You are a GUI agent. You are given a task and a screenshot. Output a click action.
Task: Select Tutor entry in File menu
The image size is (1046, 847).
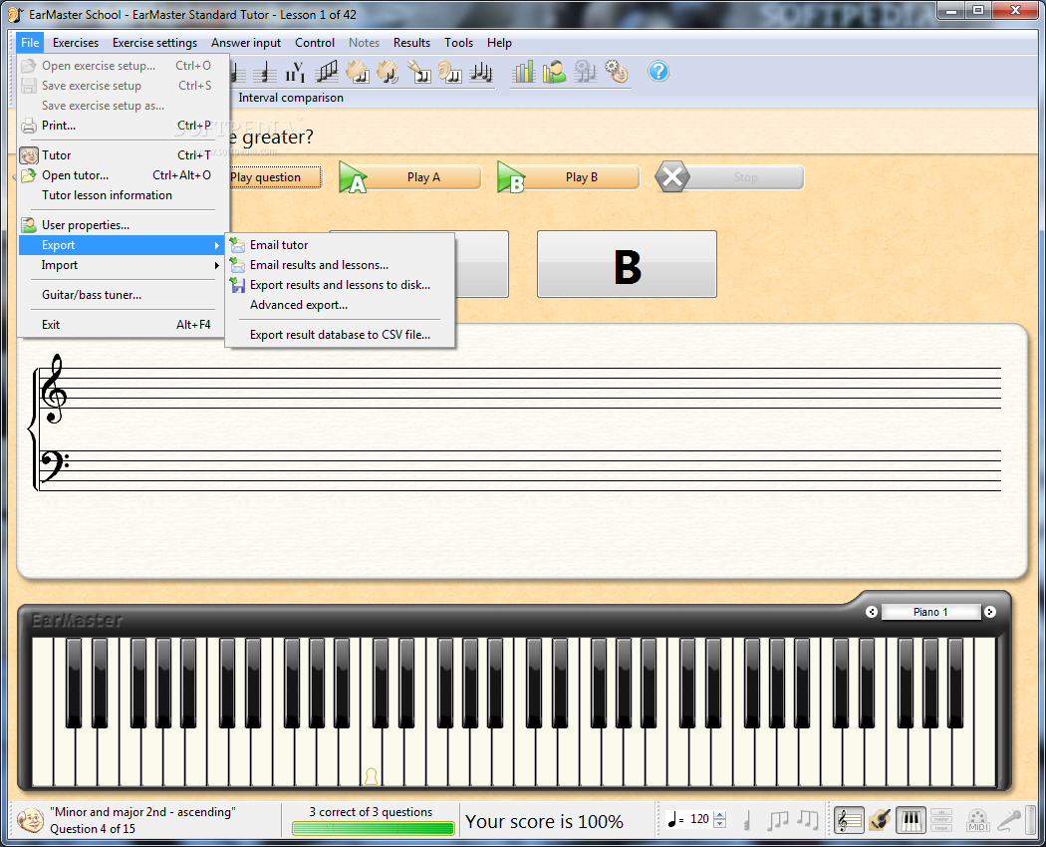click(x=121, y=155)
